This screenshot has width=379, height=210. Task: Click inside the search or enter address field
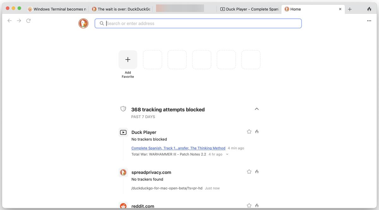coord(198,23)
